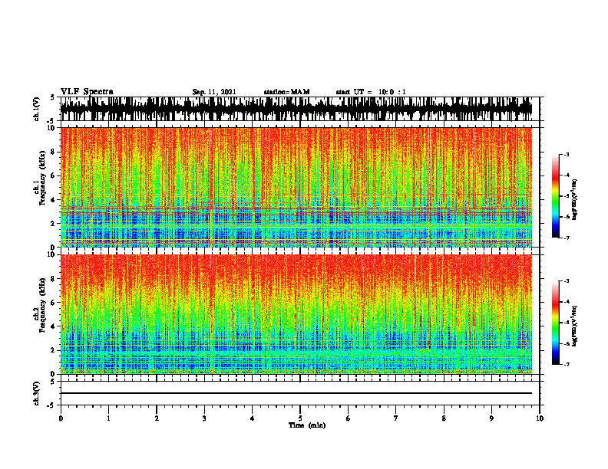Click the ch.2 color bar units label

pyautogui.click(x=575, y=325)
